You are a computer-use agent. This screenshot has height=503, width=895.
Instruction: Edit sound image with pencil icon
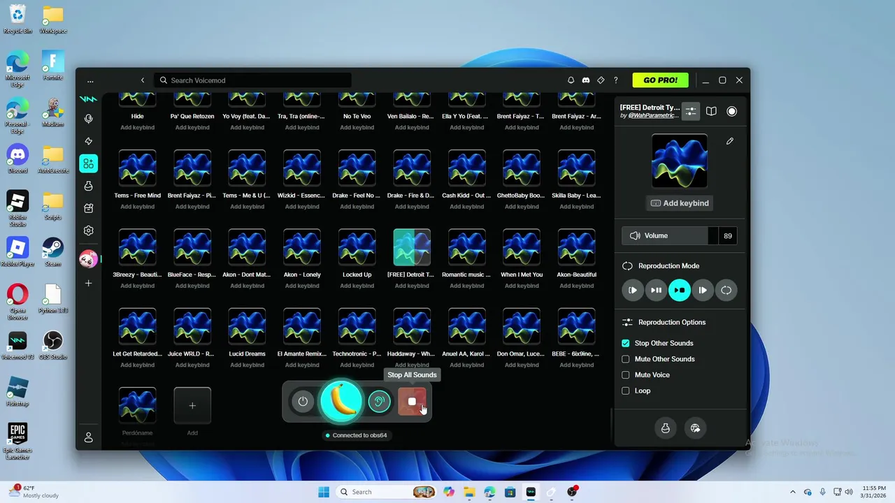[x=729, y=141]
